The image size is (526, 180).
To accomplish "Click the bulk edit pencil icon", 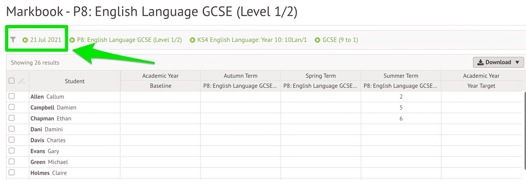I will [22, 81].
